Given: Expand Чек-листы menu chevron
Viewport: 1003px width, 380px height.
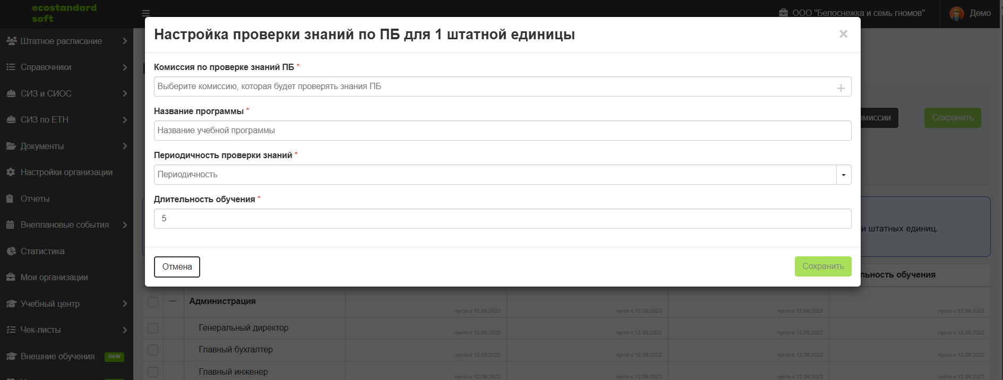Looking at the screenshot, I should point(125,330).
